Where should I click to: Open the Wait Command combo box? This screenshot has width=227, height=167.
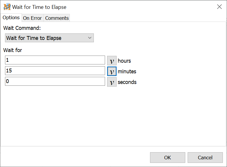pyautogui.click(x=46, y=38)
